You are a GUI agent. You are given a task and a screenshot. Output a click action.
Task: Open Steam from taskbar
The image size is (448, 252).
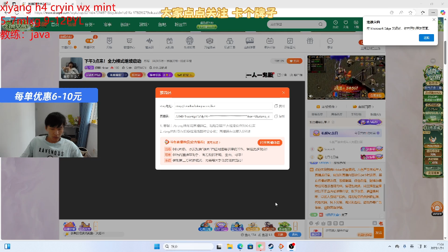pyautogui.click(x=271, y=246)
